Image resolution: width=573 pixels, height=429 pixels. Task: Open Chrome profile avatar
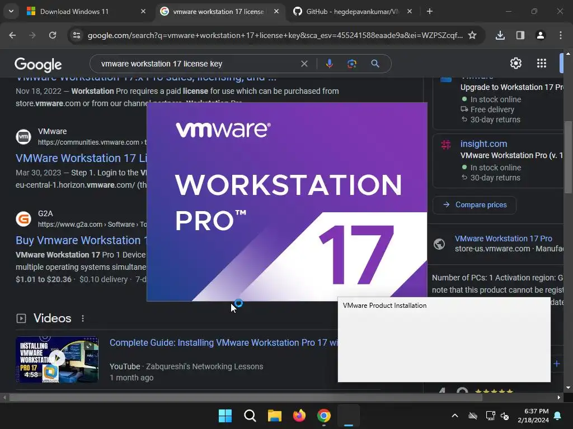click(x=541, y=35)
